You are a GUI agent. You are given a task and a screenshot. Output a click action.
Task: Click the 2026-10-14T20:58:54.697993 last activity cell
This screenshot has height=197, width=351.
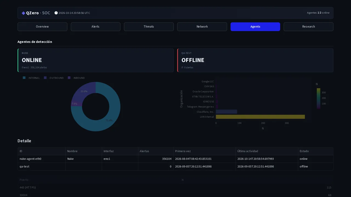coord(267,159)
